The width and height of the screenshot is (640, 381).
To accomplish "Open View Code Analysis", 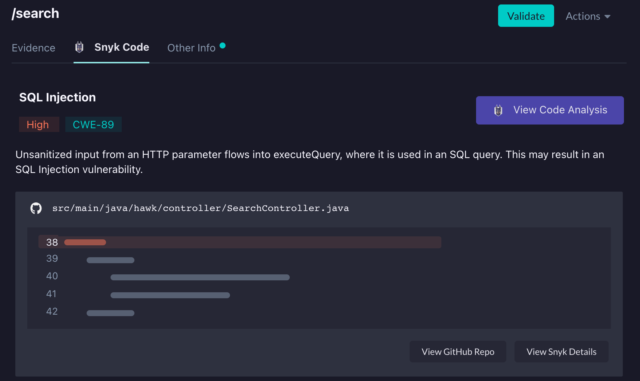I will click(x=550, y=110).
